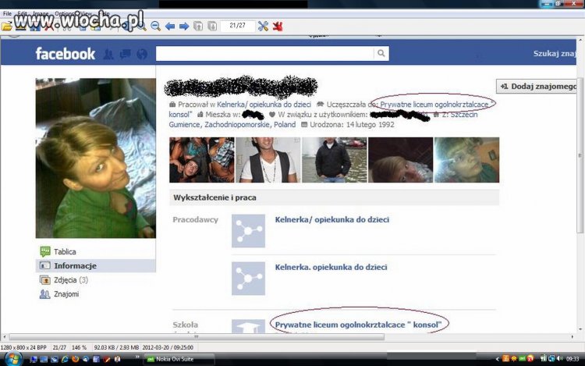Click circled header link Prywatne liceum ogolnokrztalcace
Image resolution: width=585 pixels, height=366 pixels.
pyautogui.click(x=434, y=105)
